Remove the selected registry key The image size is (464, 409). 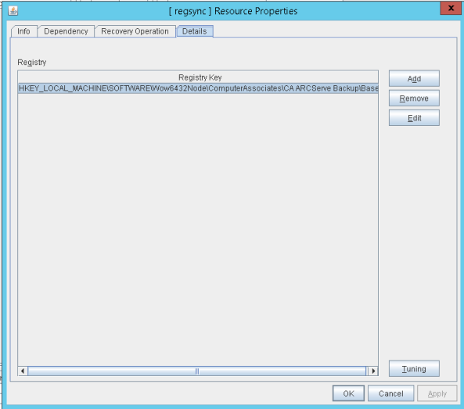pyautogui.click(x=414, y=99)
